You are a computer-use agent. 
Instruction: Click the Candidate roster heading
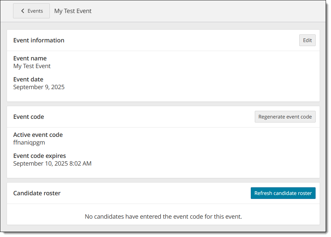(x=37, y=193)
